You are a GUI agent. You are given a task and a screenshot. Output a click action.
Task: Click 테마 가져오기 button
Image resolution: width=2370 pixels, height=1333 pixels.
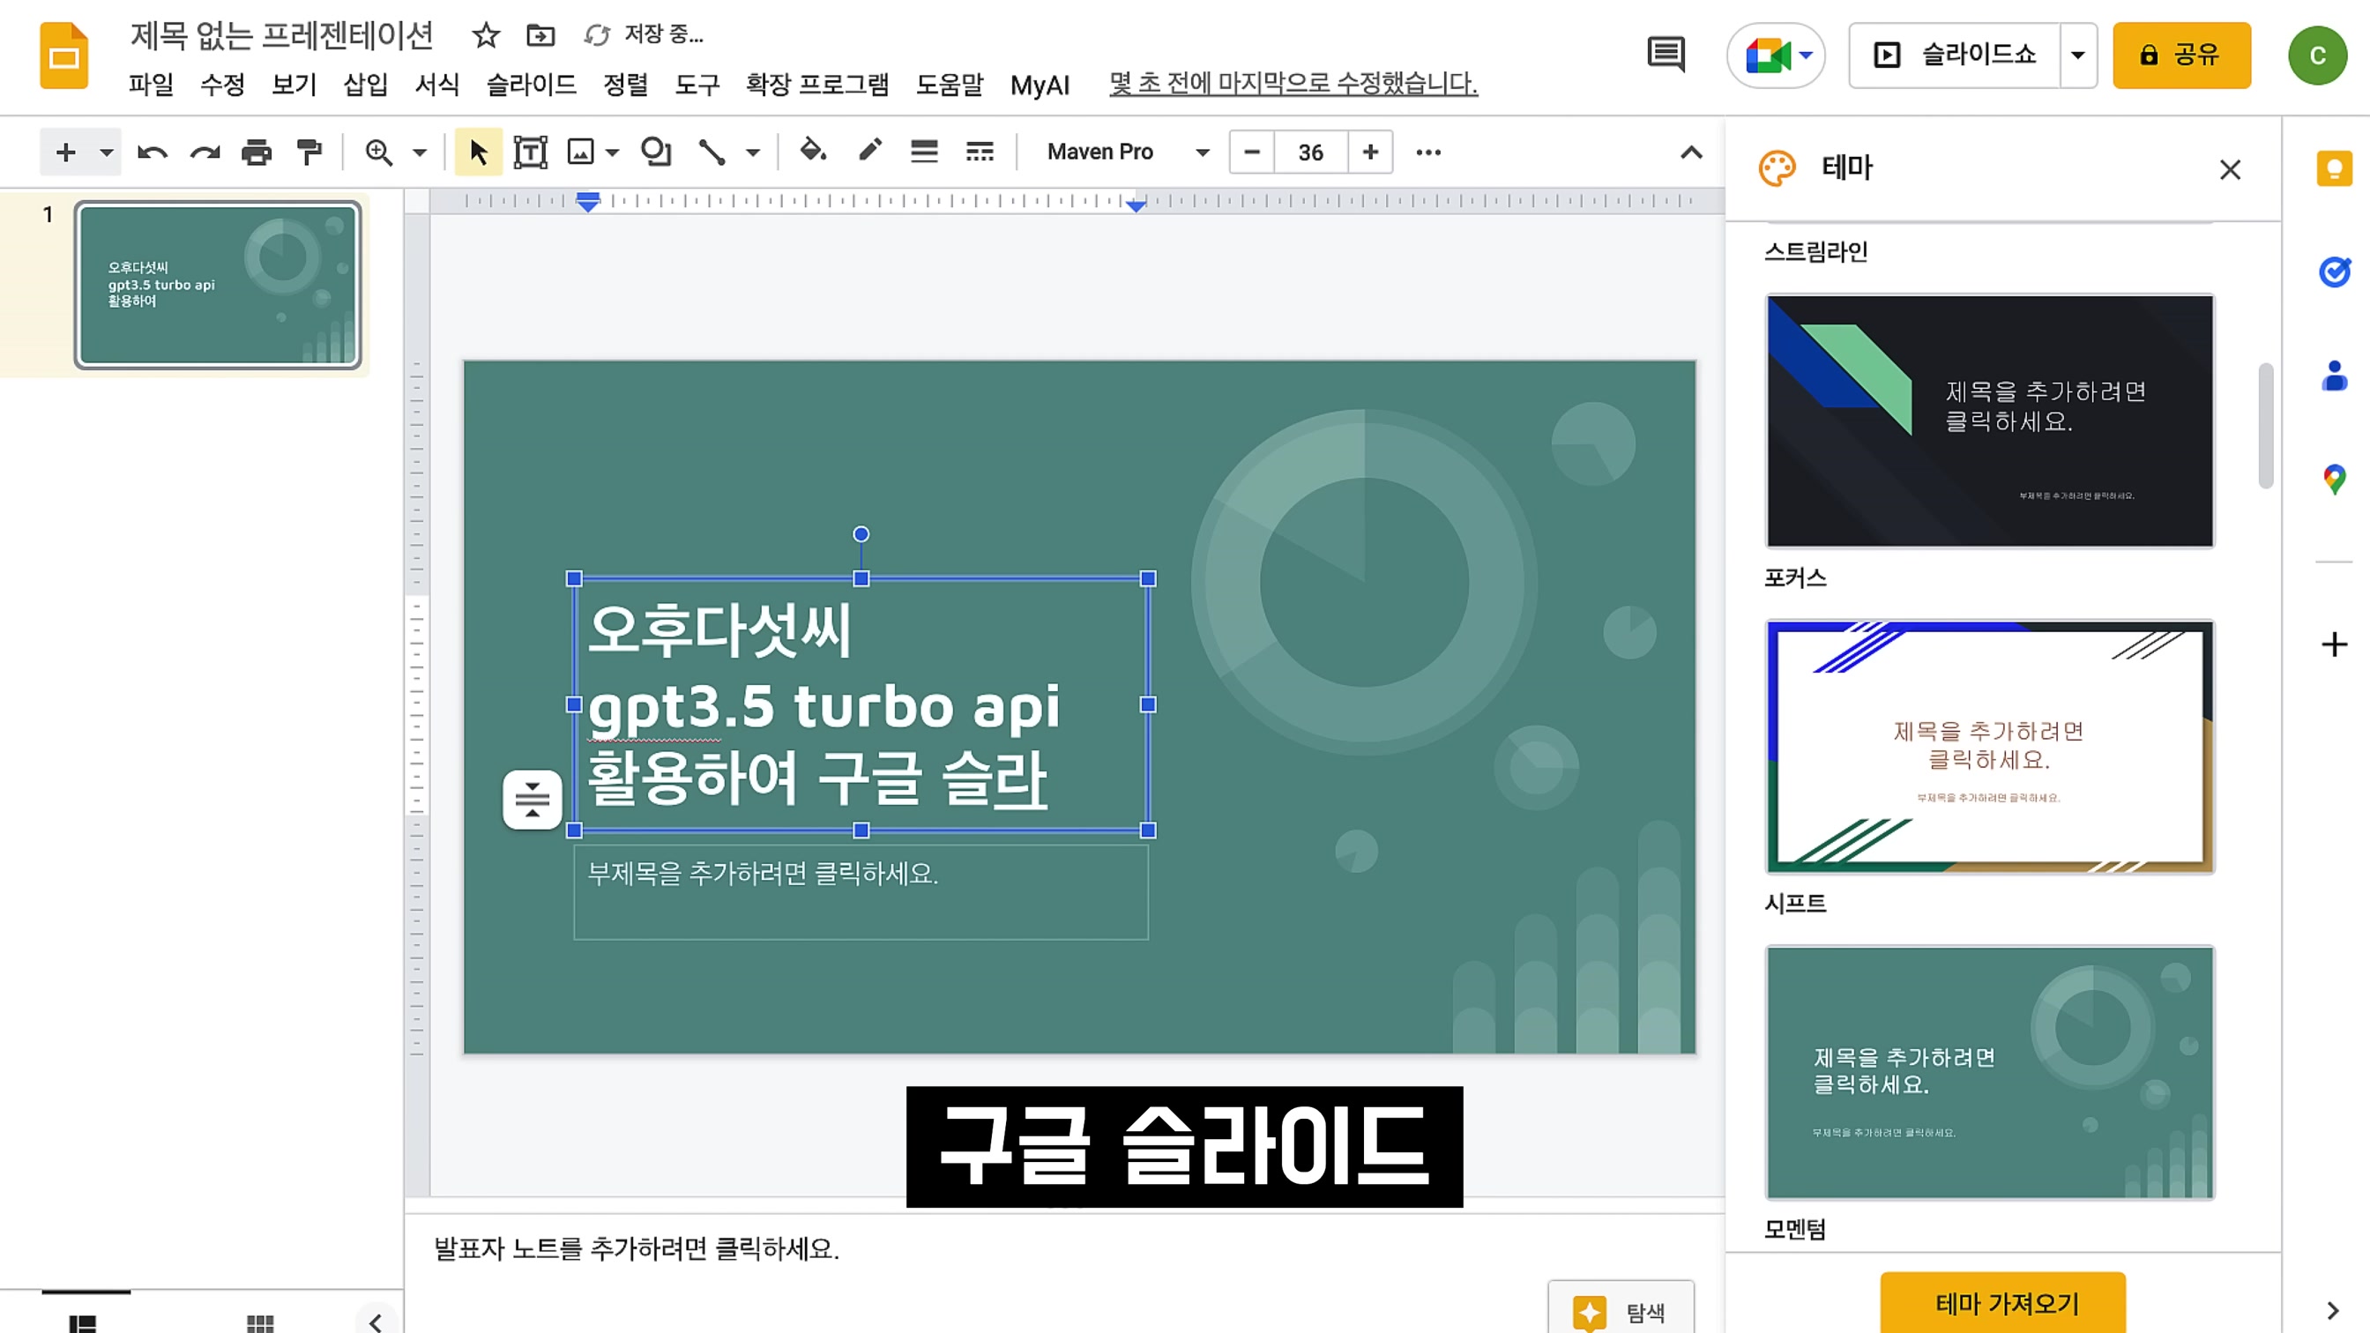pyautogui.click(x=2004, y=1303)
